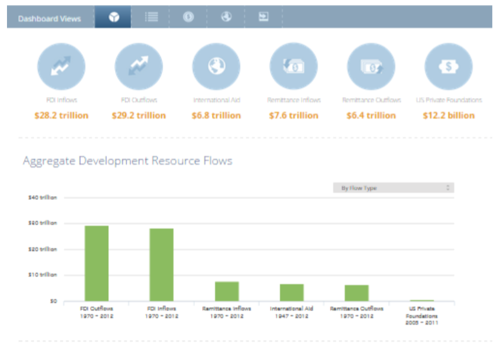Click the International Aid green bar

point(292,292)
